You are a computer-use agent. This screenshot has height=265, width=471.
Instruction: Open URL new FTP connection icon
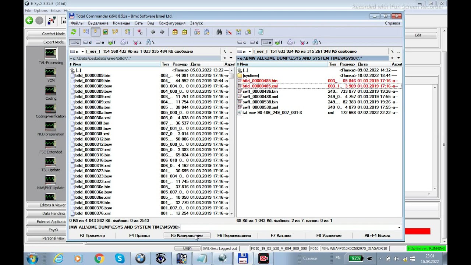[x=206, y=32]
